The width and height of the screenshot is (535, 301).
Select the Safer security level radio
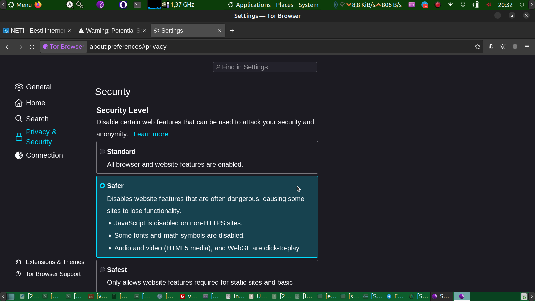(x=102, y=186)
